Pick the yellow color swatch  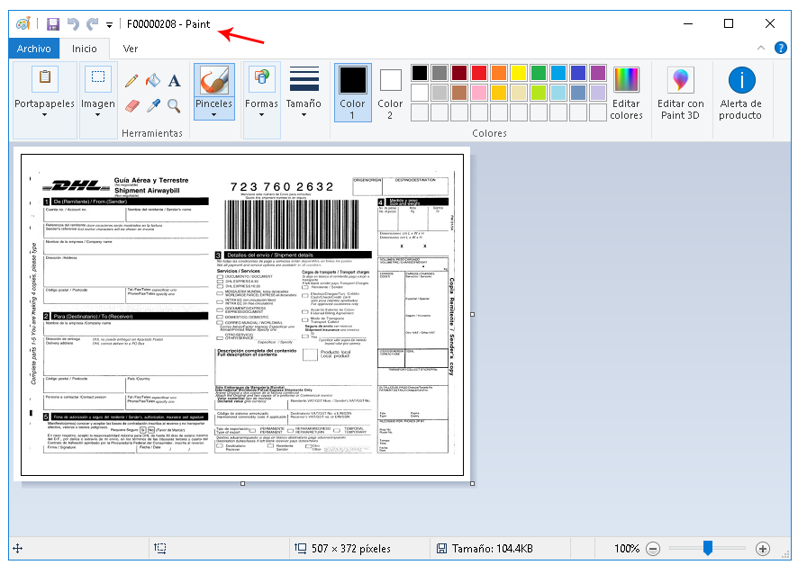coord(519,73)
